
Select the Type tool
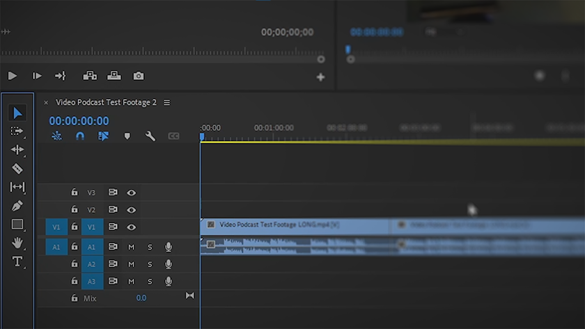[x=17, y=262]
